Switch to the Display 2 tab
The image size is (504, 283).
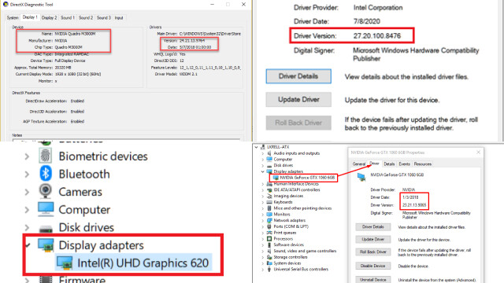pos(49,18)
